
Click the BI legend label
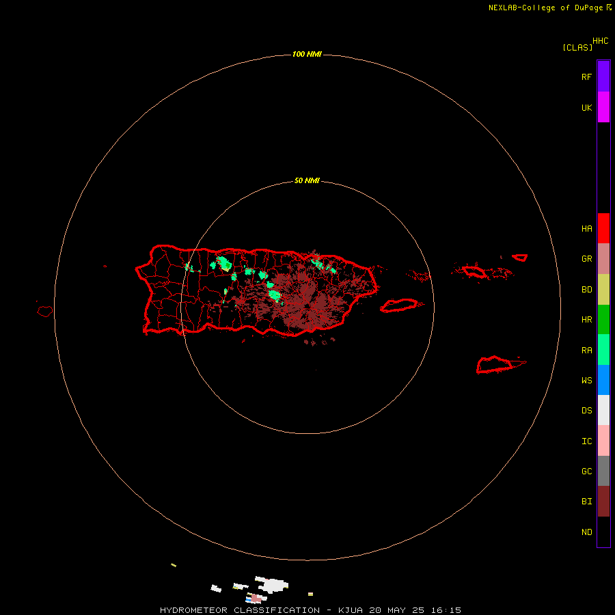[586, 502]
